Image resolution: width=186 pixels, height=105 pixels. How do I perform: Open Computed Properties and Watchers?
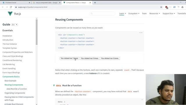pyautogui.click(x=17, y=52)
